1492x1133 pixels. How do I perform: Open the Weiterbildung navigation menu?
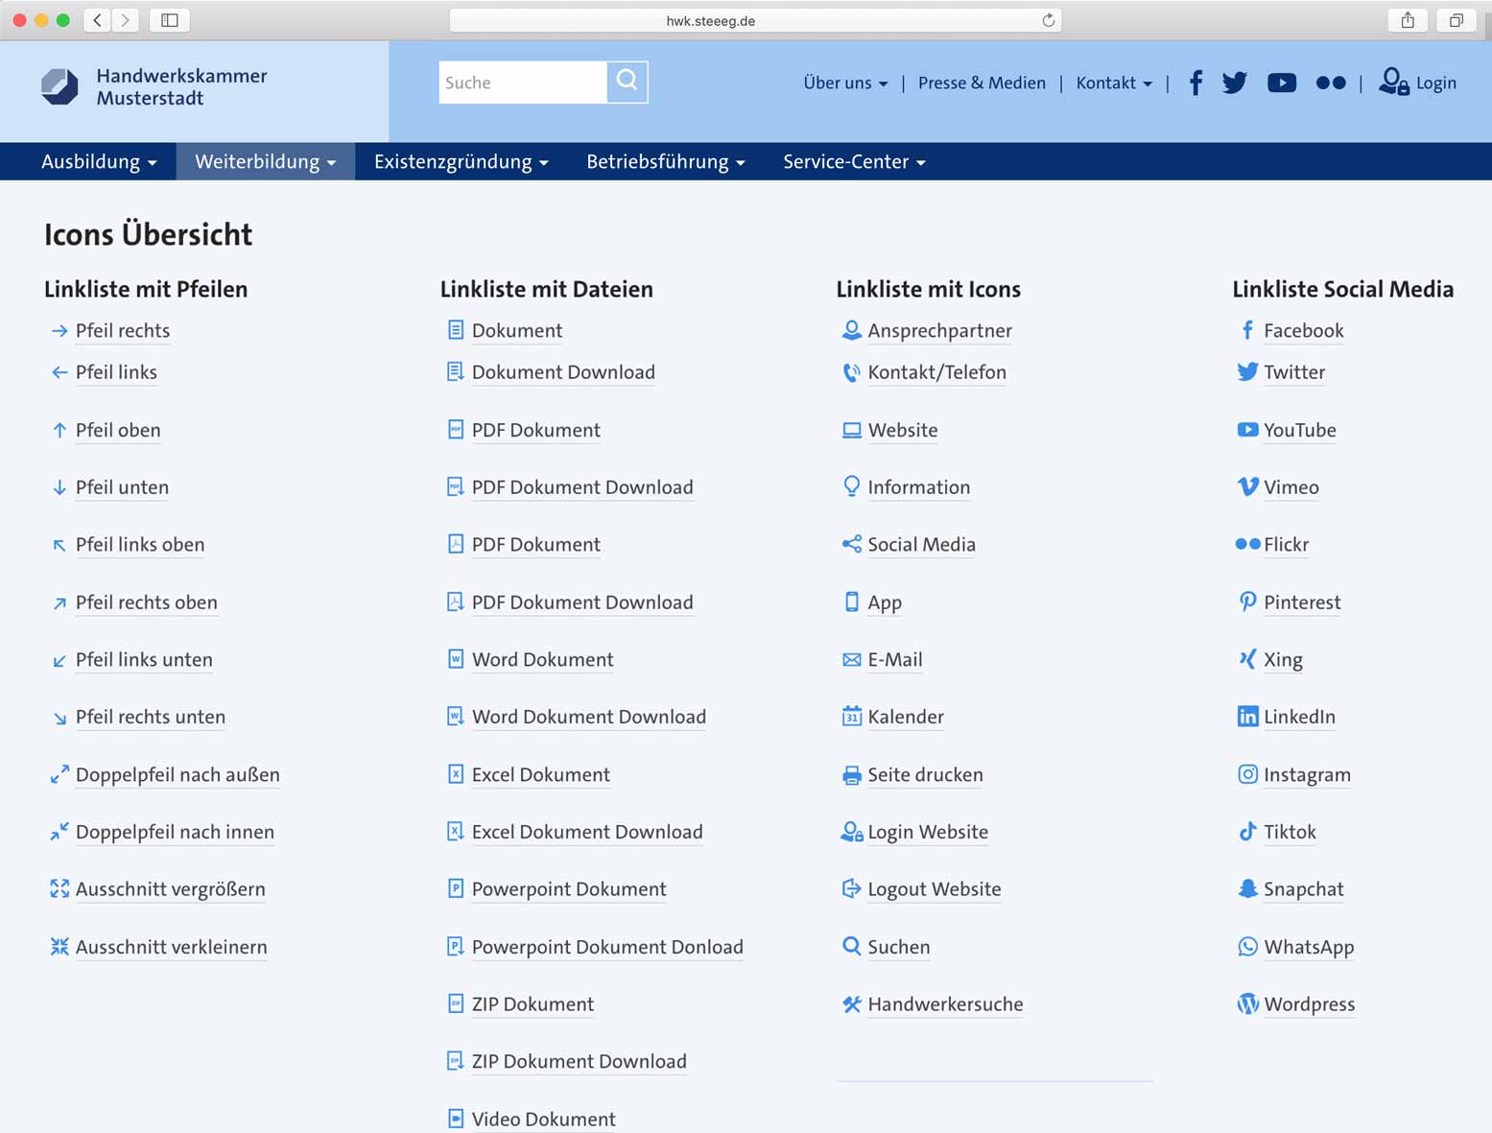[x=265, y=162]
